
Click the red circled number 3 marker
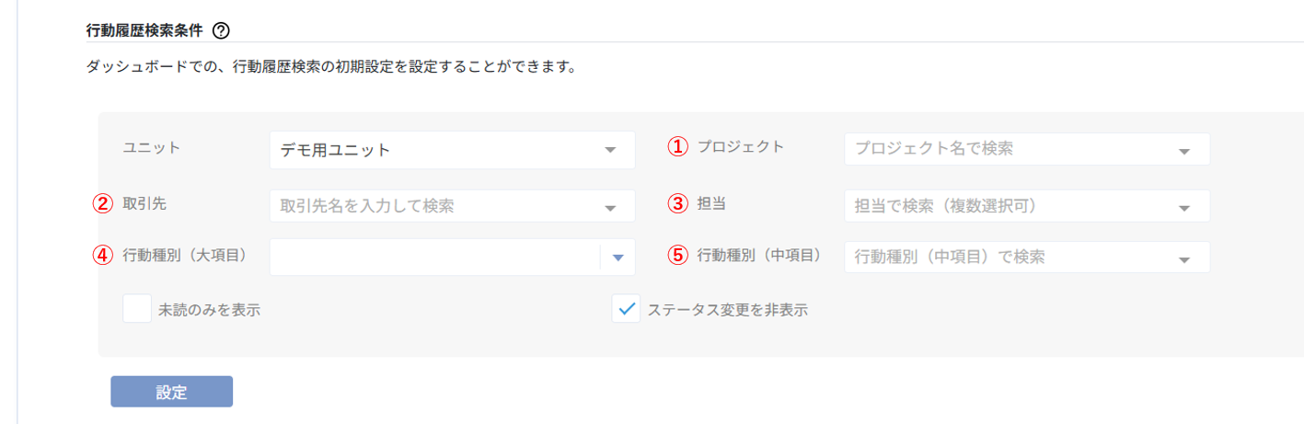(677, 204)
